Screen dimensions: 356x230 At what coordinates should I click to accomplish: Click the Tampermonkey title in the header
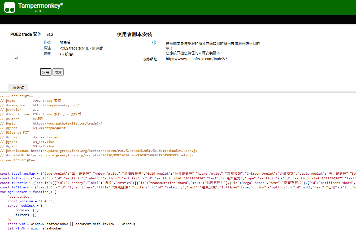41,6
